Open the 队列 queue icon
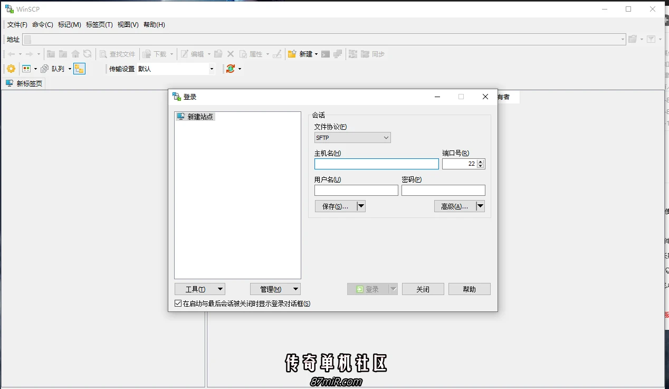This screenshot has width=669, height=389. (x=45, y=69)
